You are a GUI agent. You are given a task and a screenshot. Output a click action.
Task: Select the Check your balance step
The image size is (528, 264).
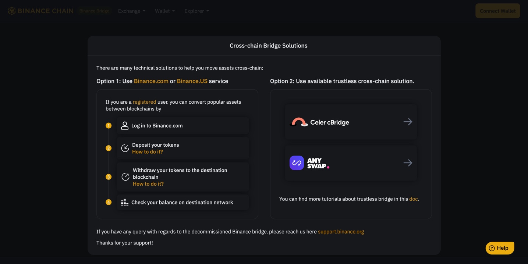click(x=183, y=202)
